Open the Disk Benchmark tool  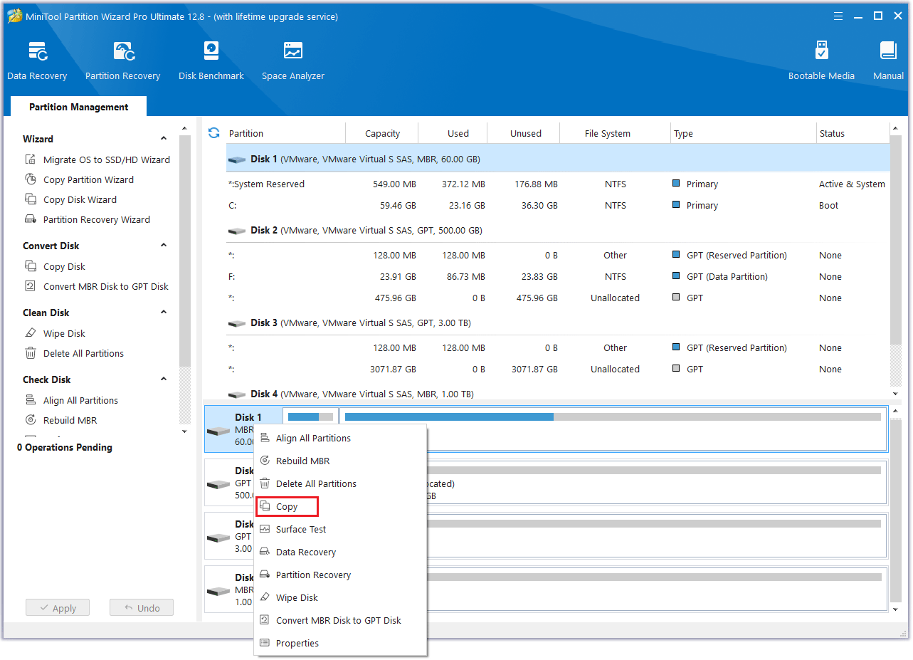[211, 61]
